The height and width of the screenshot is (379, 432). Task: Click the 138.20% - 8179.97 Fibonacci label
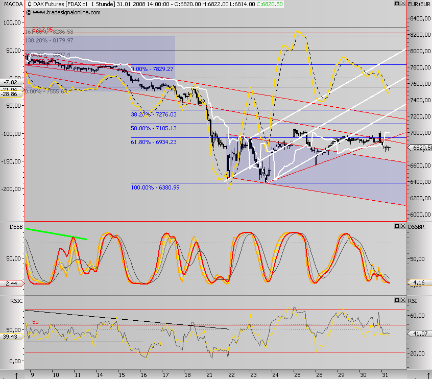click(x=49, y=40)
